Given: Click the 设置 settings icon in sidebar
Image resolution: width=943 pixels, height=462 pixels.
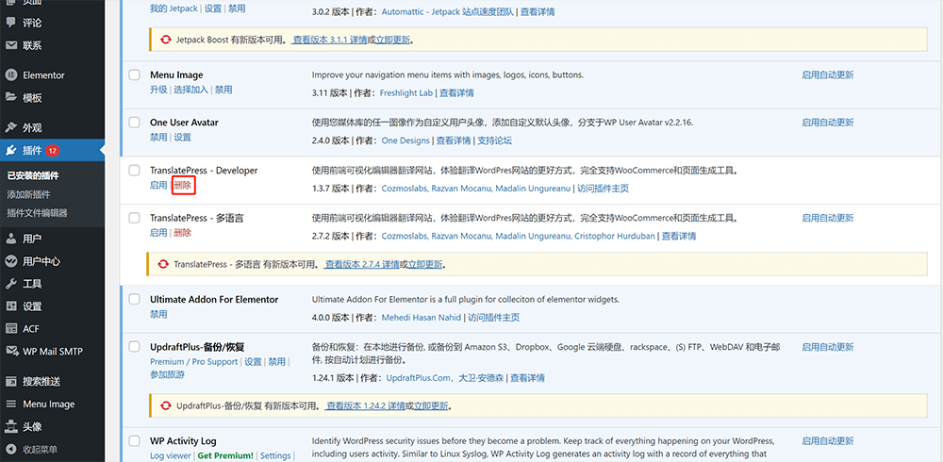Looking at the screenshot, I should coord(10,306).
